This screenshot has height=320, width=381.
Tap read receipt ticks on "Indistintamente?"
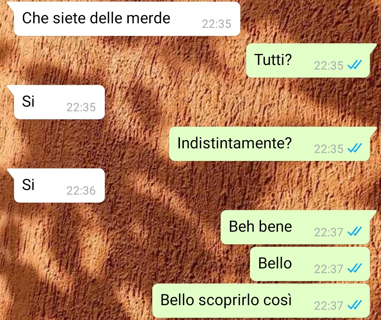tap(355, 148)
